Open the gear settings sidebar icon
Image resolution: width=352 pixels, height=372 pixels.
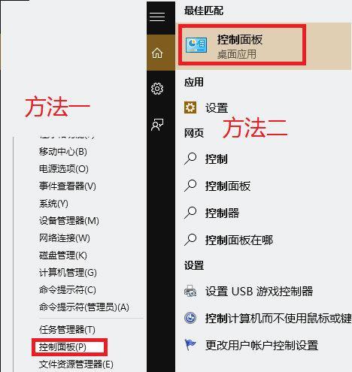pyautogui.click(x=157, y=89)
